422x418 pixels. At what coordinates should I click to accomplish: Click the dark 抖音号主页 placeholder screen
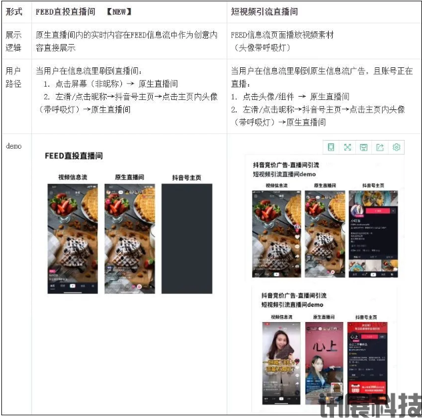coord(187,239)
